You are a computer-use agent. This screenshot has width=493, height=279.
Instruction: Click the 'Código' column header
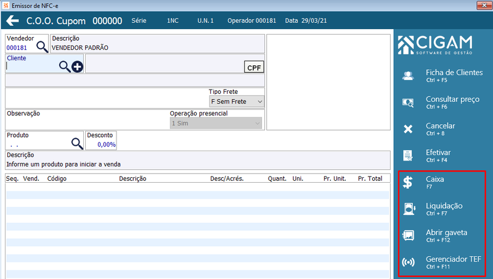pos(57,178)
